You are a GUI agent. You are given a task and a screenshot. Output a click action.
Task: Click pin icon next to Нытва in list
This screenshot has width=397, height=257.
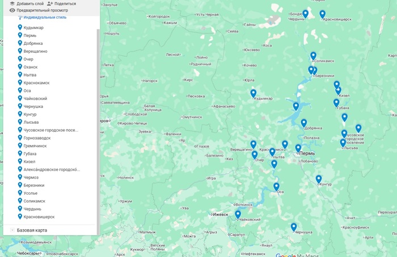[x=20, y=74]
